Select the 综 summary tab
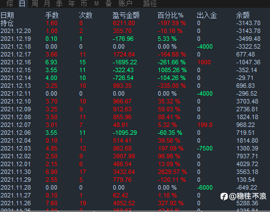This screenshot has width=270, height=212. pos(10,3)
